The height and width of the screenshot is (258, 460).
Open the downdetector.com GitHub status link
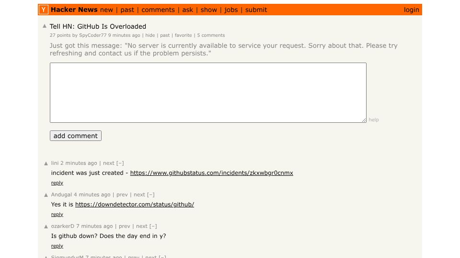point(135,204)
